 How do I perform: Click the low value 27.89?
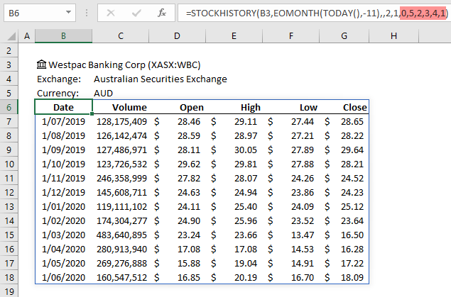click(x=303, y=150)
